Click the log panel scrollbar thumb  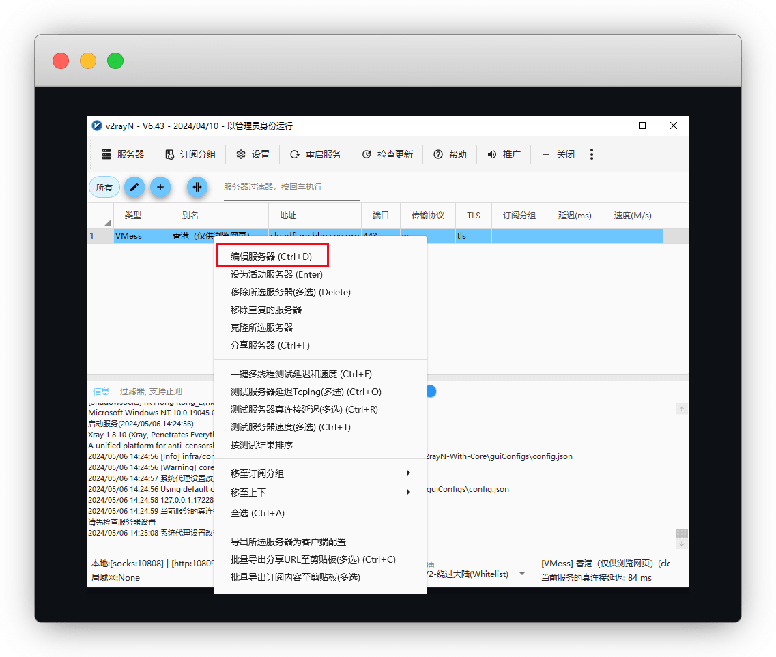pos(682,533)
